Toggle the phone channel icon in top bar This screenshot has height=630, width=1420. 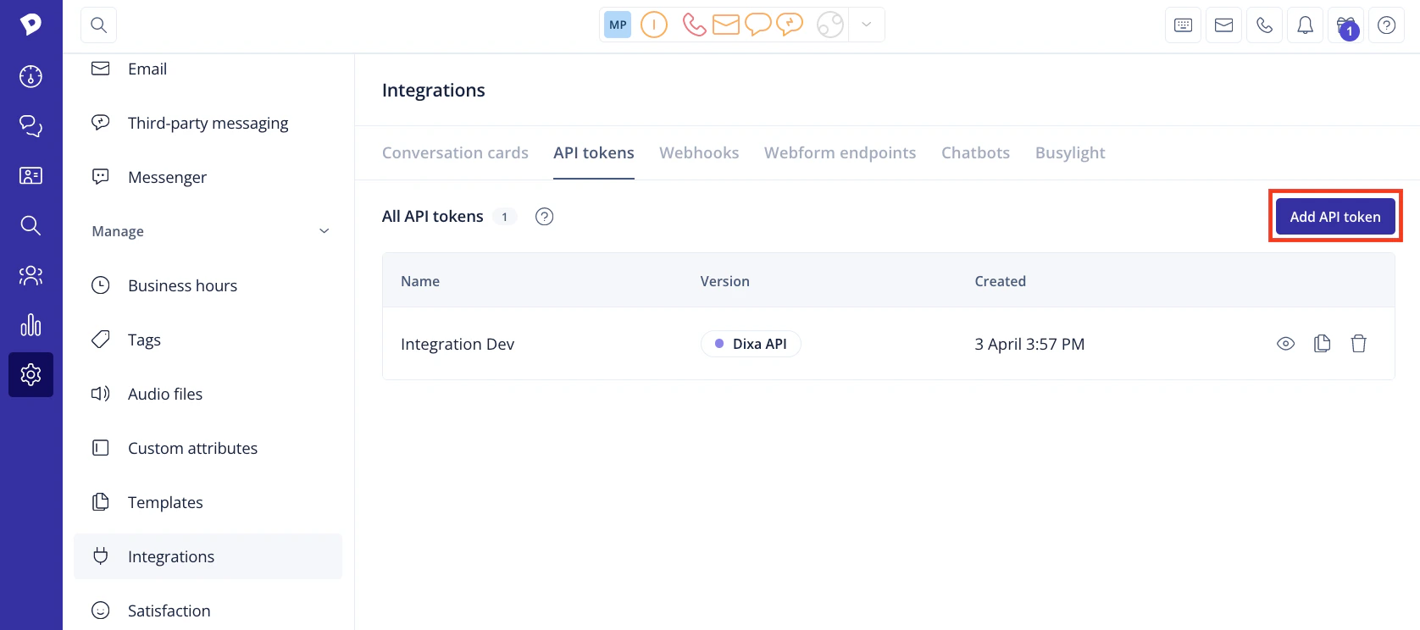tap(694, 25)
